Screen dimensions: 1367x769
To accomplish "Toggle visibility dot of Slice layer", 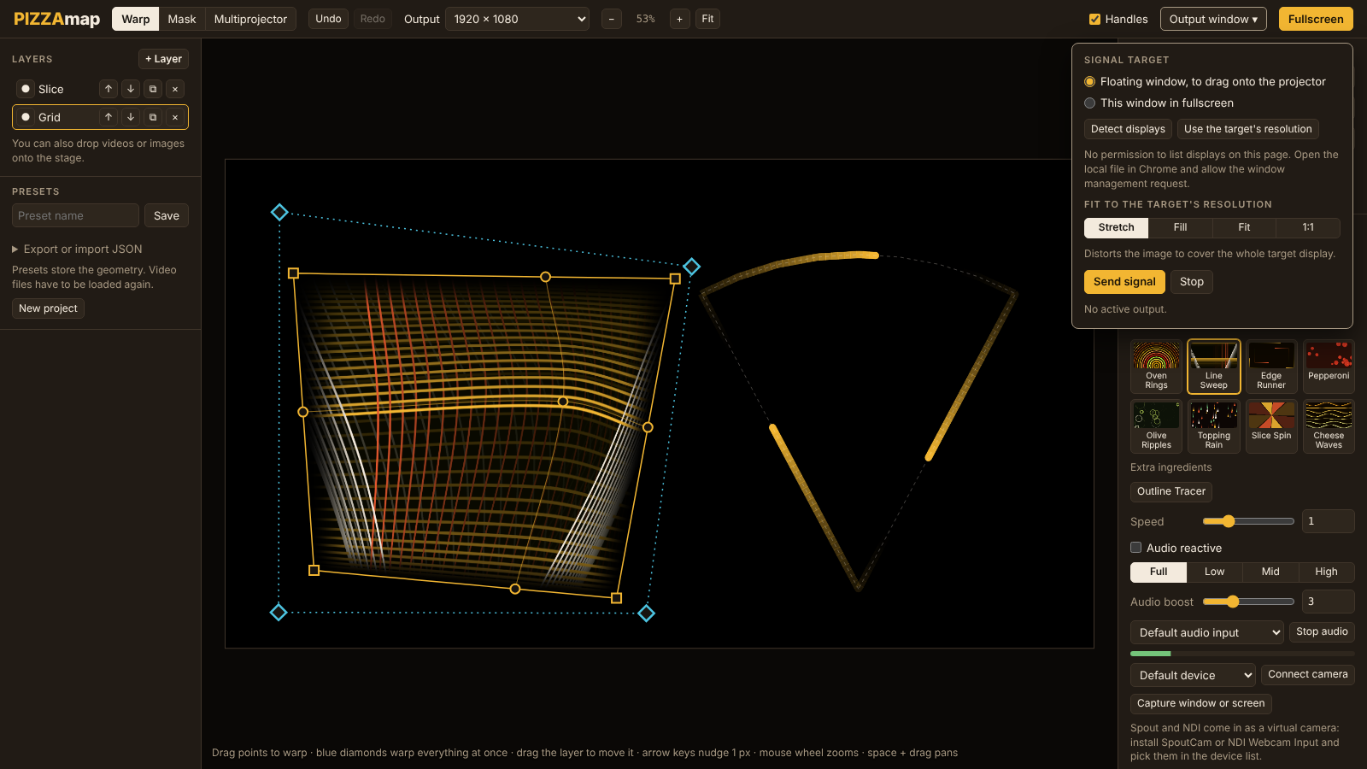I will click(26, 89).
